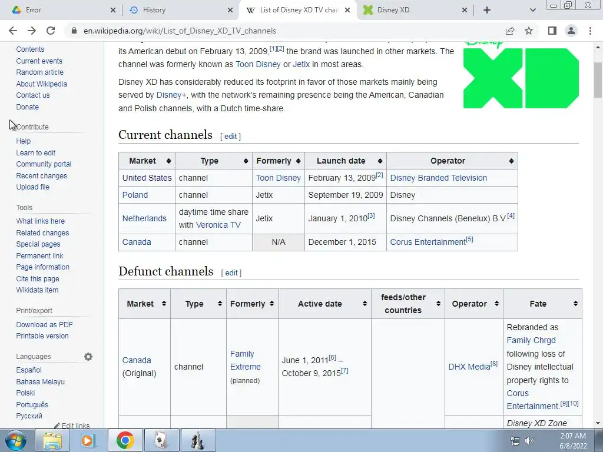This screenshot has width=603, height=452.
Task: Open the Disney Branded Television link
Action: [438, 178]
